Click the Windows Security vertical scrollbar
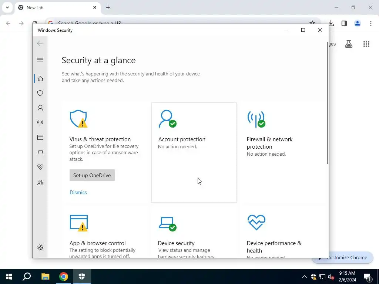Image resolution: width=379 pixels, height=284 pixels. tap(328, 103)
